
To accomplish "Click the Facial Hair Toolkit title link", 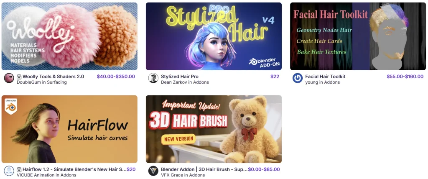I will coord(325,77).
